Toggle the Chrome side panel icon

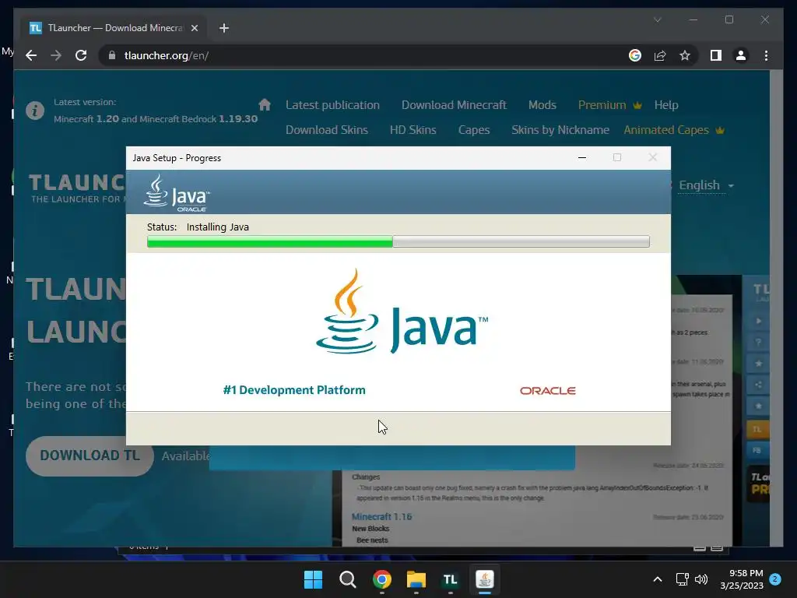(716, 55)
